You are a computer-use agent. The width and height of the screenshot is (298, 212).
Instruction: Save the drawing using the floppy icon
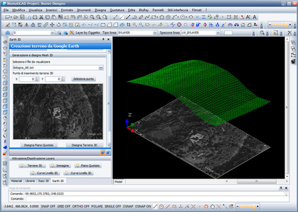(x=22, y=17)
